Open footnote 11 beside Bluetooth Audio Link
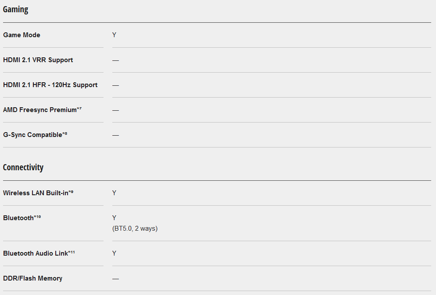The height and width of the screenshot is (295, 436). click(x=71, y=252)
